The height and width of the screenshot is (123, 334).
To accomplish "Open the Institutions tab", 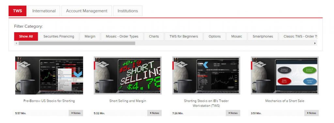I will (x=128, y=11).
